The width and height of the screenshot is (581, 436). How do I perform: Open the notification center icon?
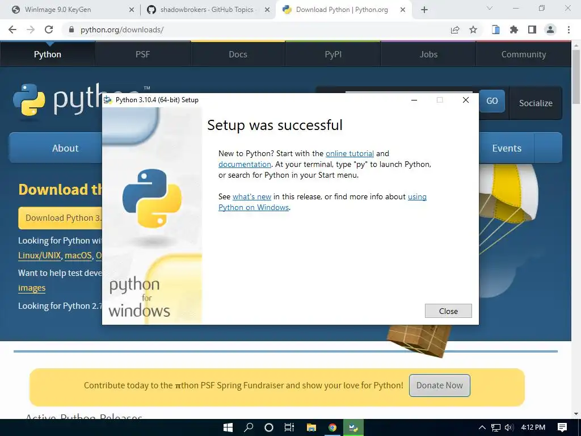[x=562, y=427]
